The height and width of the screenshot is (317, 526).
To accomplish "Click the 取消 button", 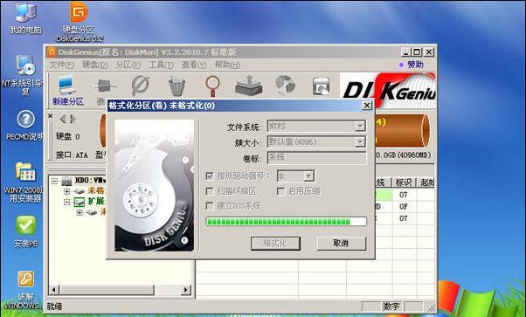I will 341,243.
